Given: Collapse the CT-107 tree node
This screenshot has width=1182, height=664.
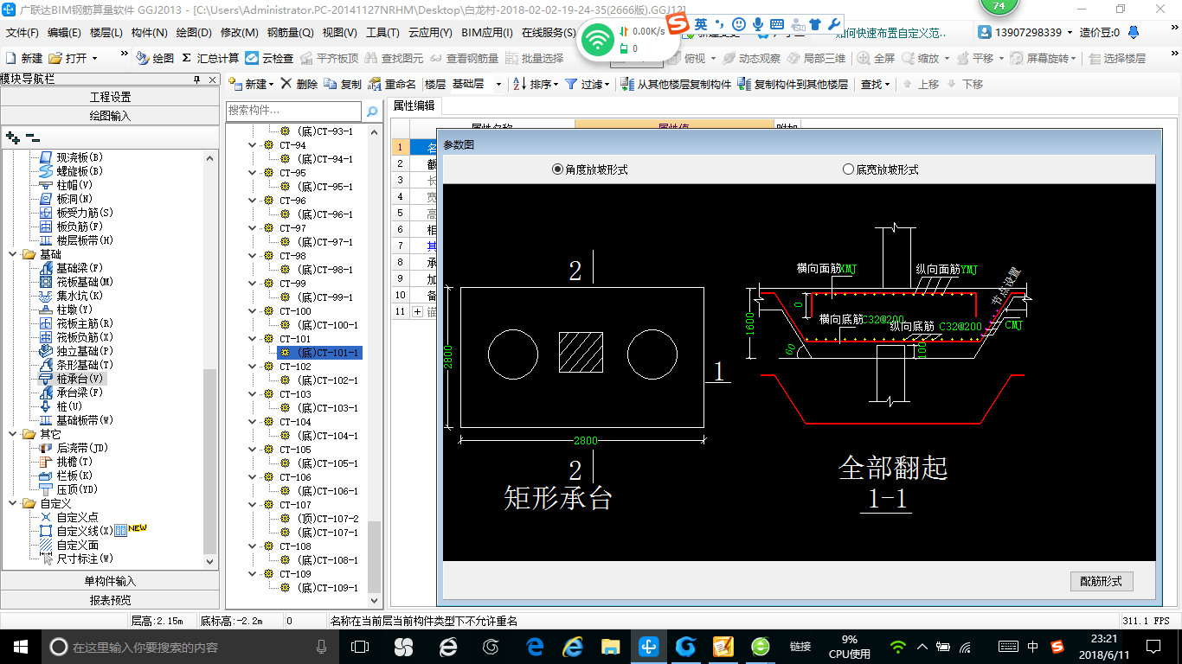Looking at the screenshot, I should [253, 505].
